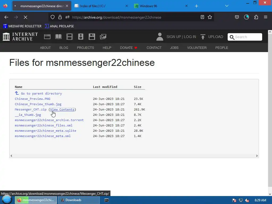Image resolution: width=272 pixels, height=204 pixels.
Task: Open the VOLUNTEER menu item
Action: (x=197, y=48)
